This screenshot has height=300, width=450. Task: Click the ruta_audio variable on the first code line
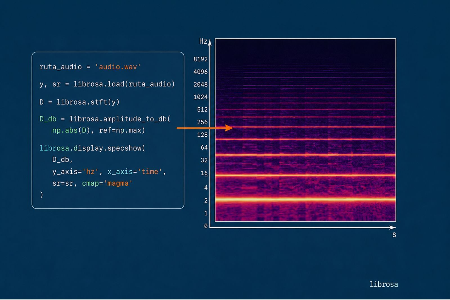[61, 67]
